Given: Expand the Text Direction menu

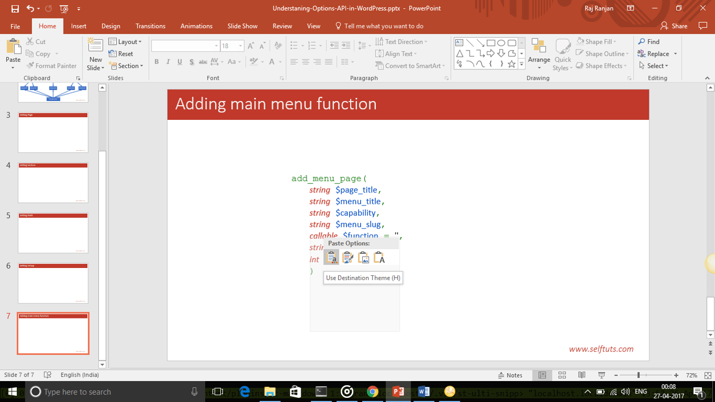Looking at the screenshot, I should pos(402,42).
